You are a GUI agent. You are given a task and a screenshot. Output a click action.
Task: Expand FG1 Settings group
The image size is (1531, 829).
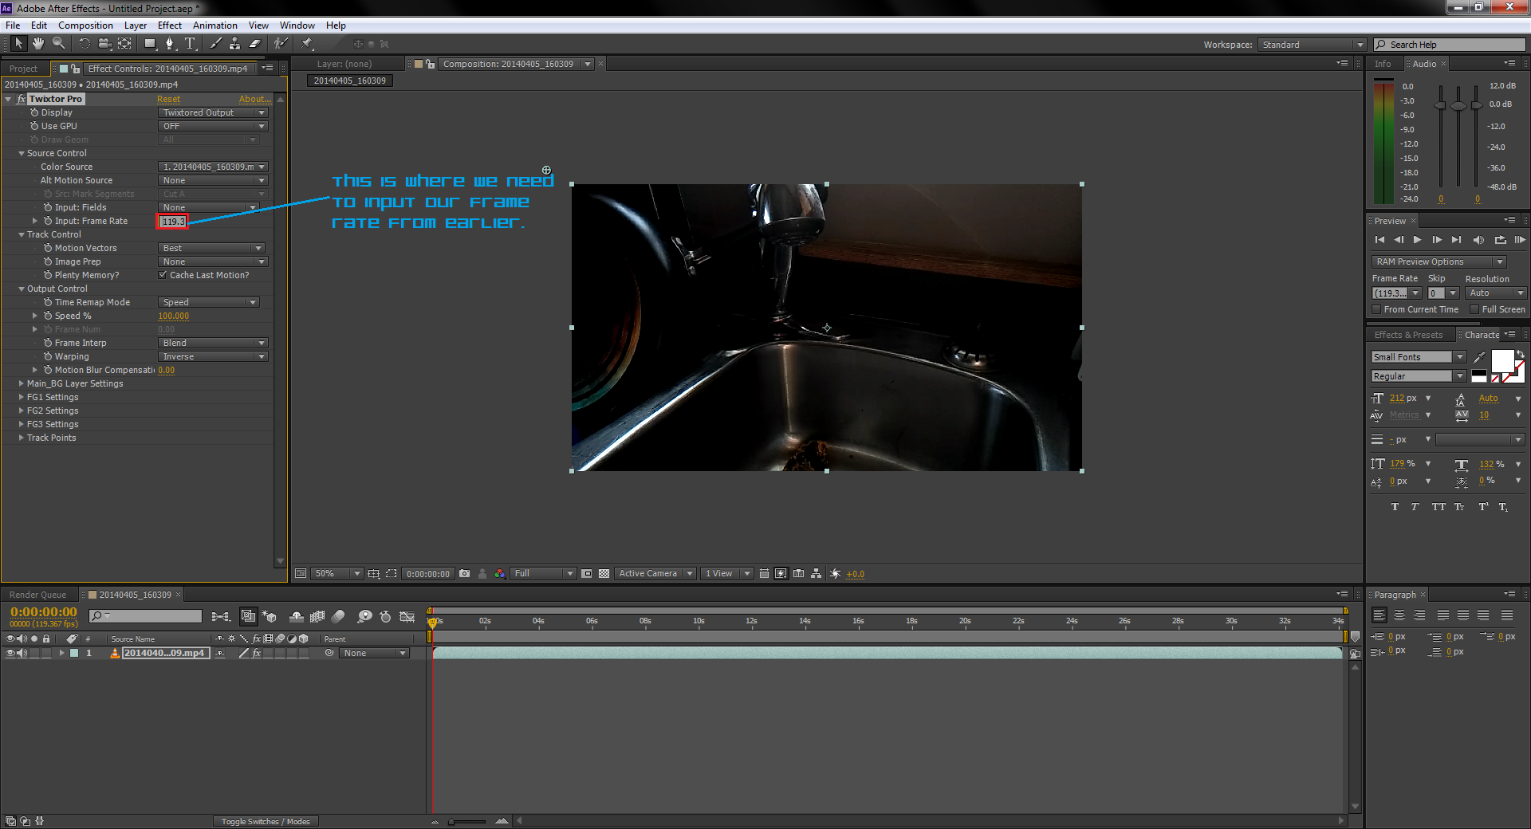(x=22, y=397)
